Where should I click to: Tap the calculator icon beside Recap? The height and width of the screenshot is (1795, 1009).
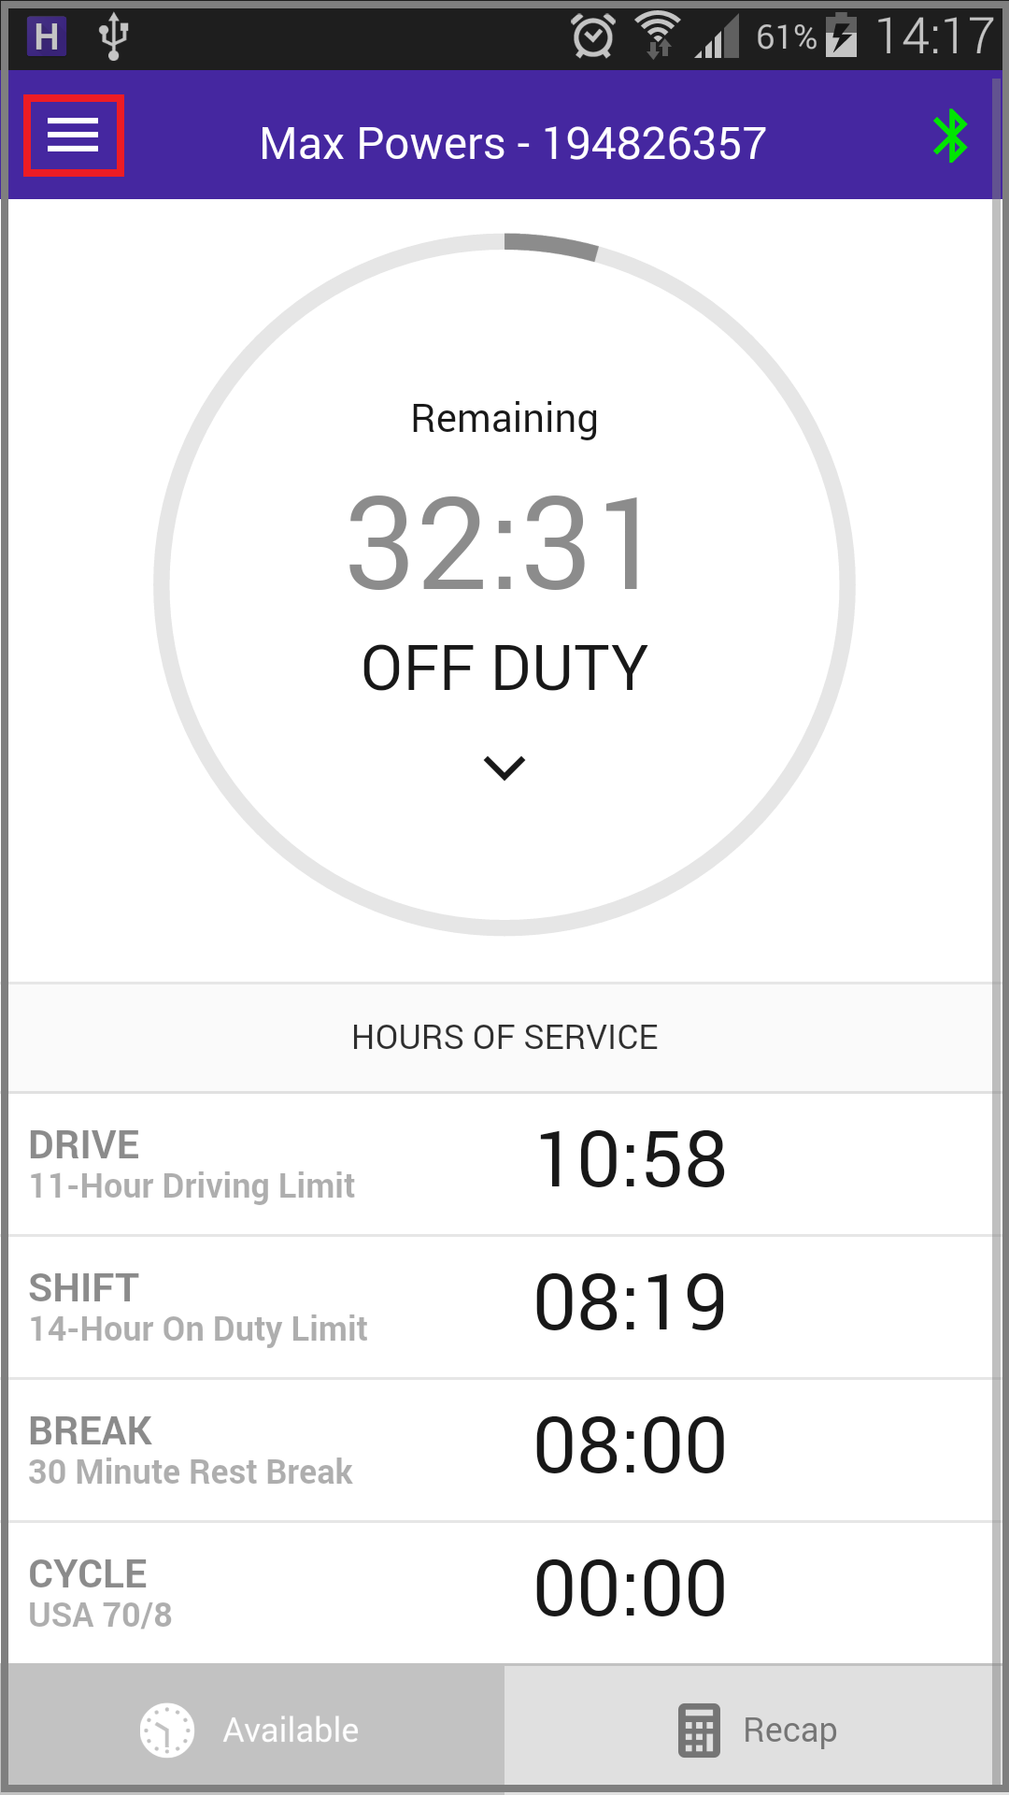(699, 1730)
